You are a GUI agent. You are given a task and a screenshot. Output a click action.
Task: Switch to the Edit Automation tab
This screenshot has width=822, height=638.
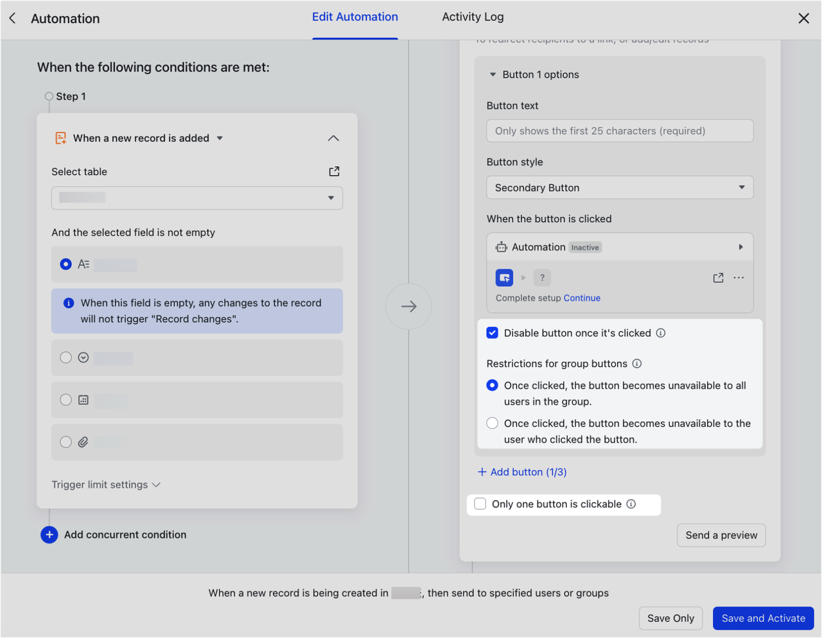point(355,17)
